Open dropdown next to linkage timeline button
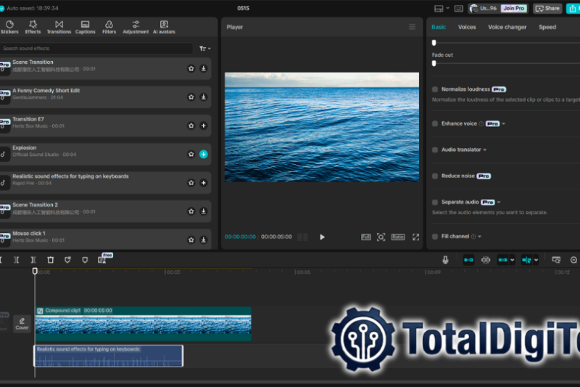 pyautogui.click(x=513, y=260)
